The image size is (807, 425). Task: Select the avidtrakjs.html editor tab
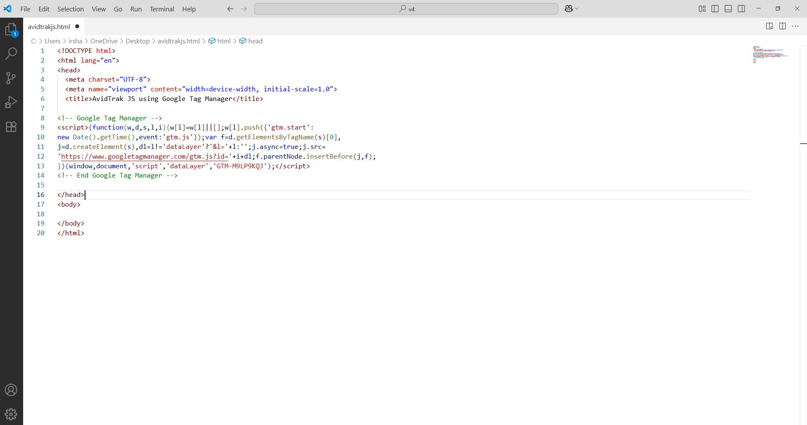[49, 26]
